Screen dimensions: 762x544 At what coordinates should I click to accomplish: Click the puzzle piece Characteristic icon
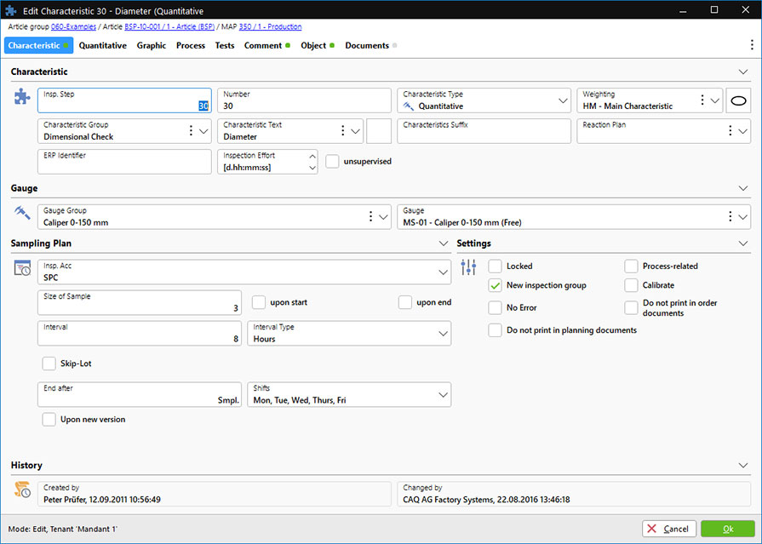point(22,97)
